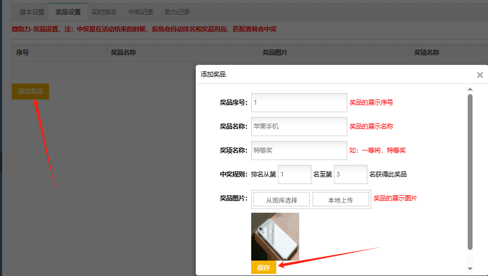This screenshot has height=276, width=488.
Task: Click the 名获得此奖品 text
Action: (x=388, y=174)
